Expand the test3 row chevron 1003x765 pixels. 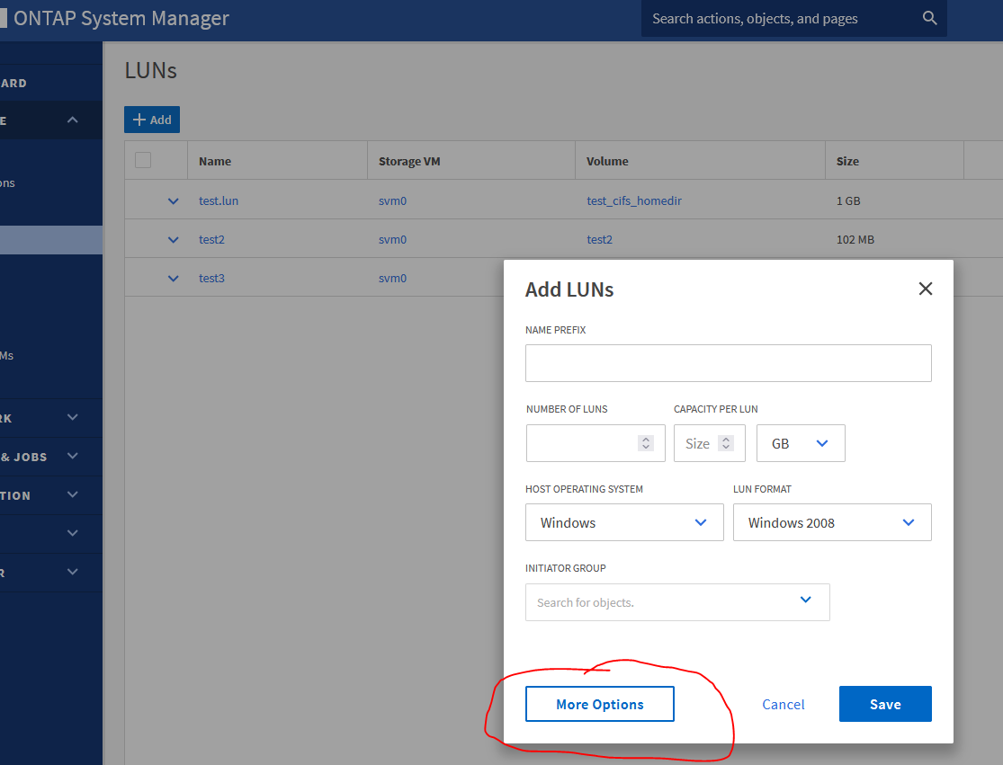coord(174,279)
